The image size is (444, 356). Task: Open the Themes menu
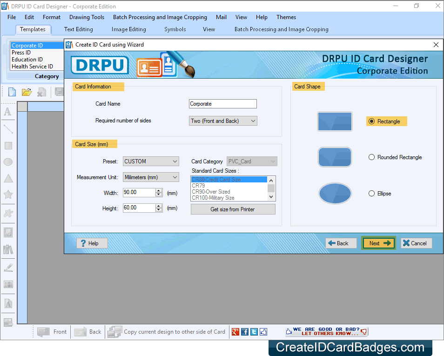click(286, 17)
